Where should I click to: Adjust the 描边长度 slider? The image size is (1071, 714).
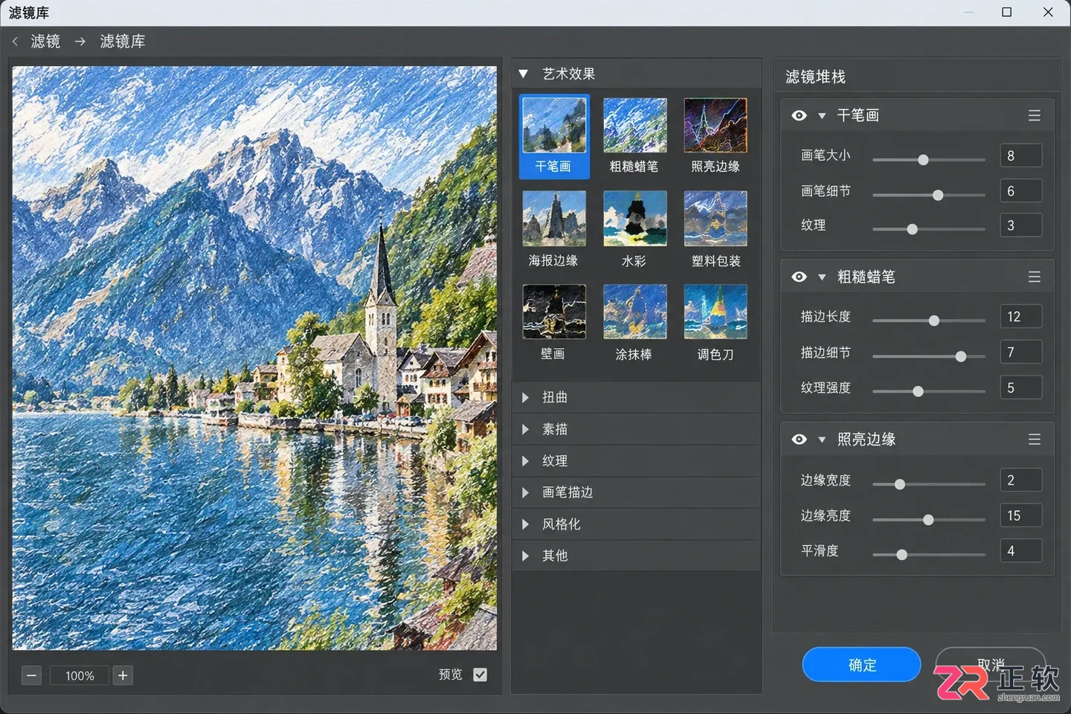(929, 321)
